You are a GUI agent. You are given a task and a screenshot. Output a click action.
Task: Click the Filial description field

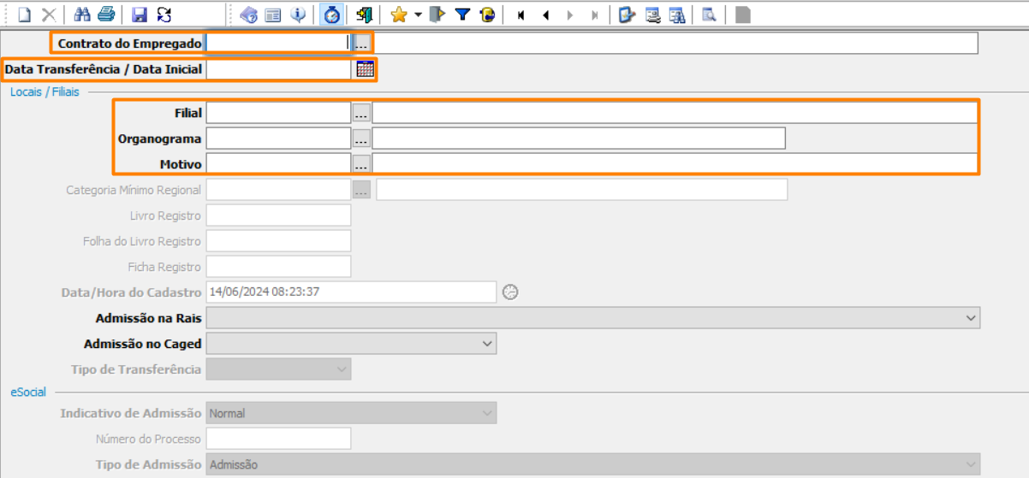coord(675,113)
